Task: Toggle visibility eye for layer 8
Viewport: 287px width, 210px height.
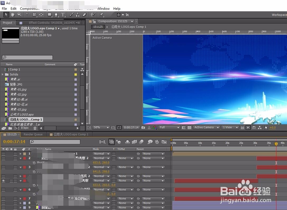Action: tap(3, 203)
